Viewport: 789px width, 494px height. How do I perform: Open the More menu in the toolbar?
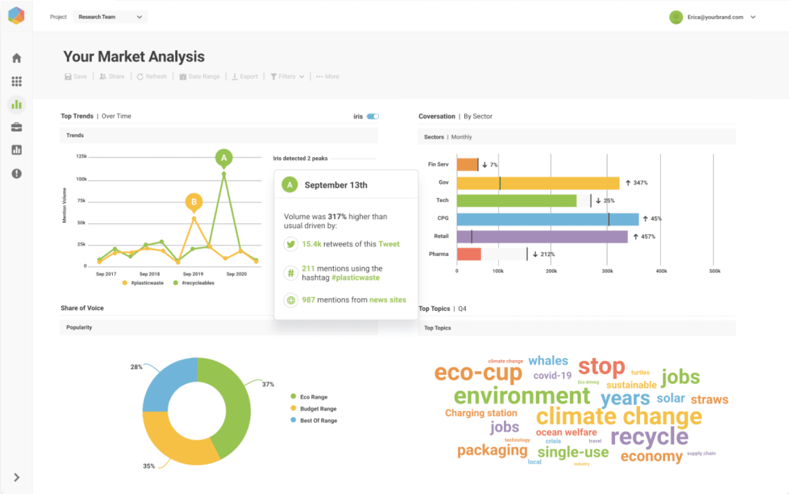tap(327, 76)
